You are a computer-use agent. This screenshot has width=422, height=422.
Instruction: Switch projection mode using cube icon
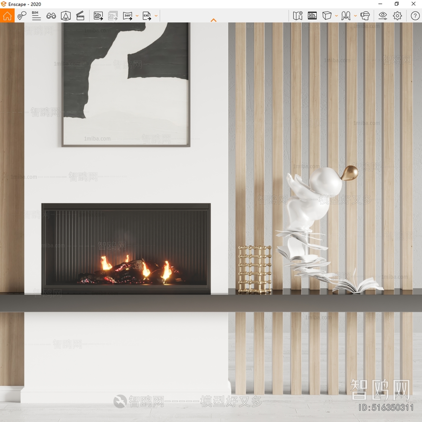(327, 16)
